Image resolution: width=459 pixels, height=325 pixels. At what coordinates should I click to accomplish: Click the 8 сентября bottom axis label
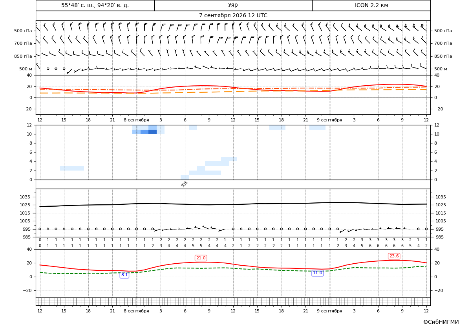(x=136, y=311)
